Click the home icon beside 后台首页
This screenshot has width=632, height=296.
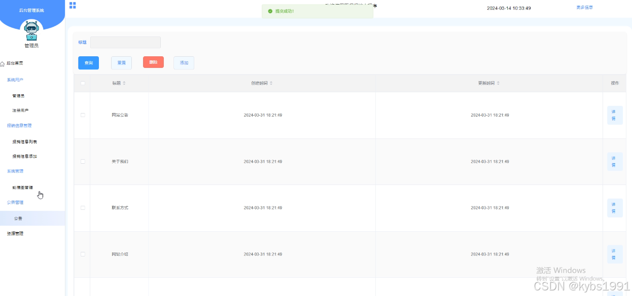pos(3,63)
